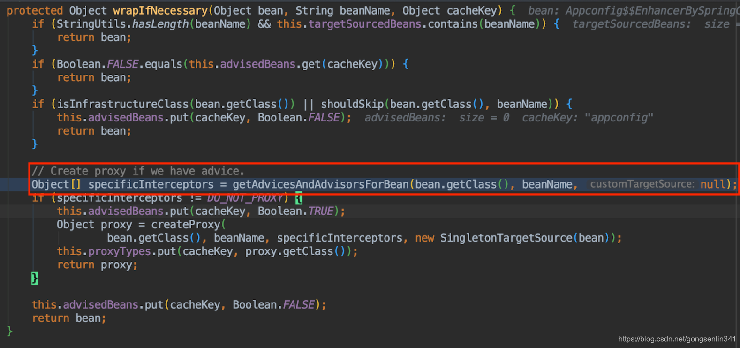Click the hasLength method call
Viewport: 740px width, 348px height.
coord(160,24)
